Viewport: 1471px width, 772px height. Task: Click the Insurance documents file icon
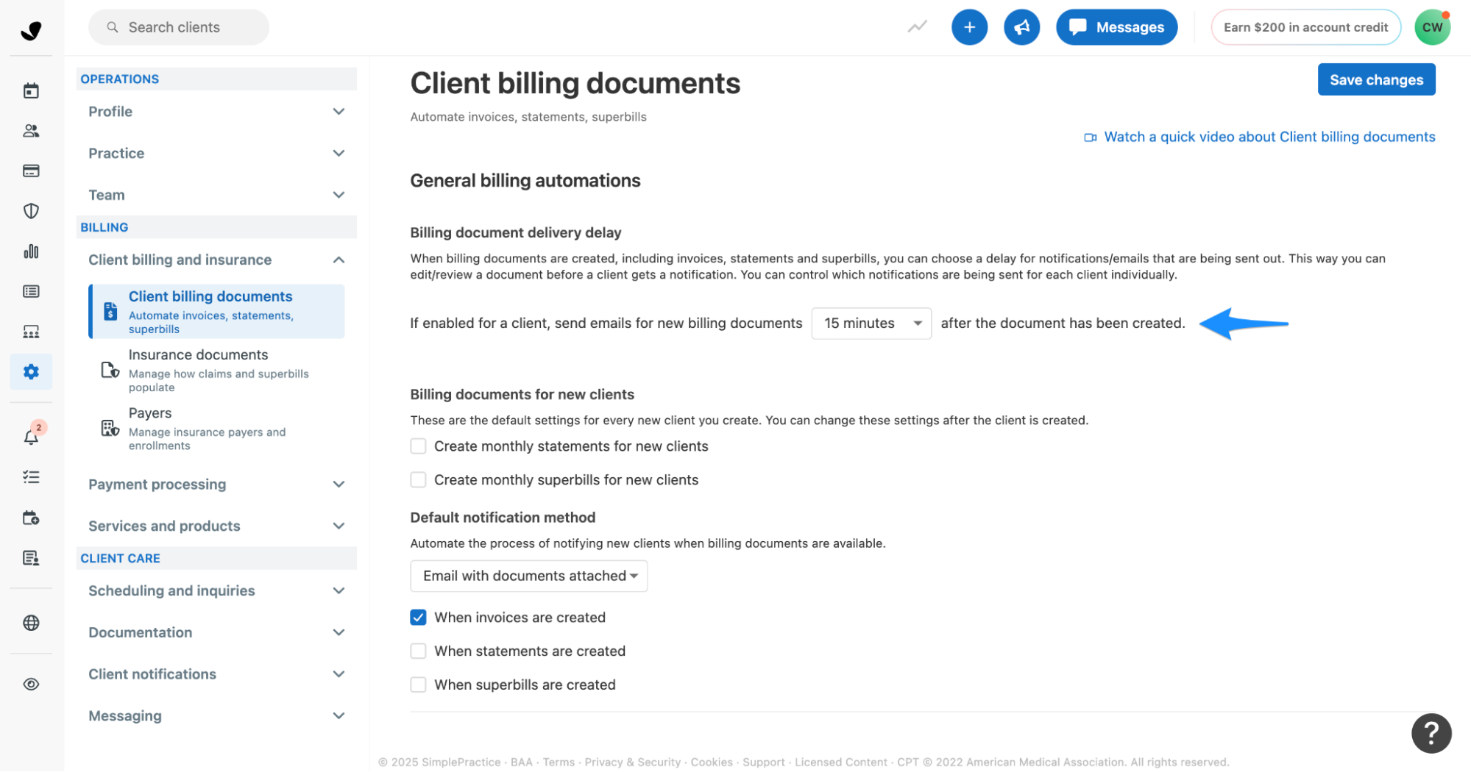coord(110,370)
